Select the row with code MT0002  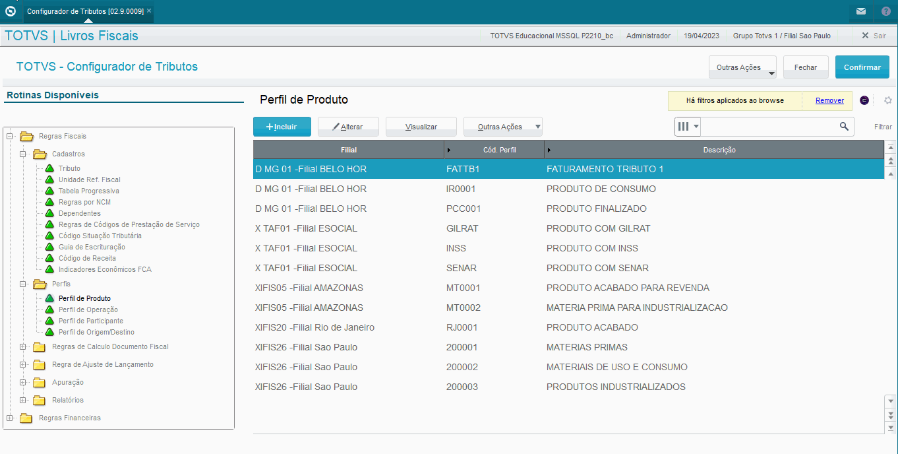[568, 308]
